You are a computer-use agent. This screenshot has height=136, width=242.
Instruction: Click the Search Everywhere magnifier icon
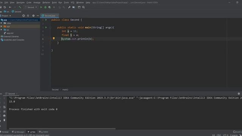tap(84, 7)
